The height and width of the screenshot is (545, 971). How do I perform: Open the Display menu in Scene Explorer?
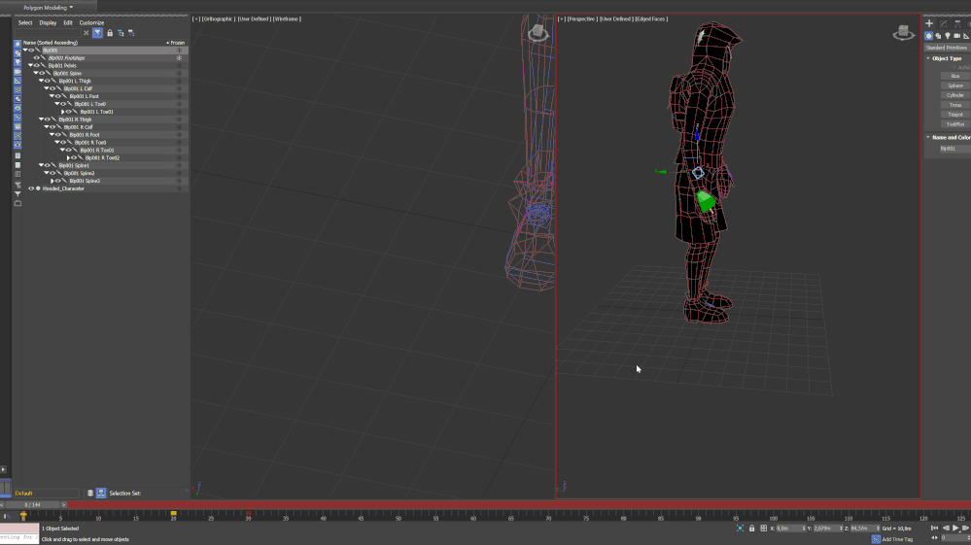point(48,22)
